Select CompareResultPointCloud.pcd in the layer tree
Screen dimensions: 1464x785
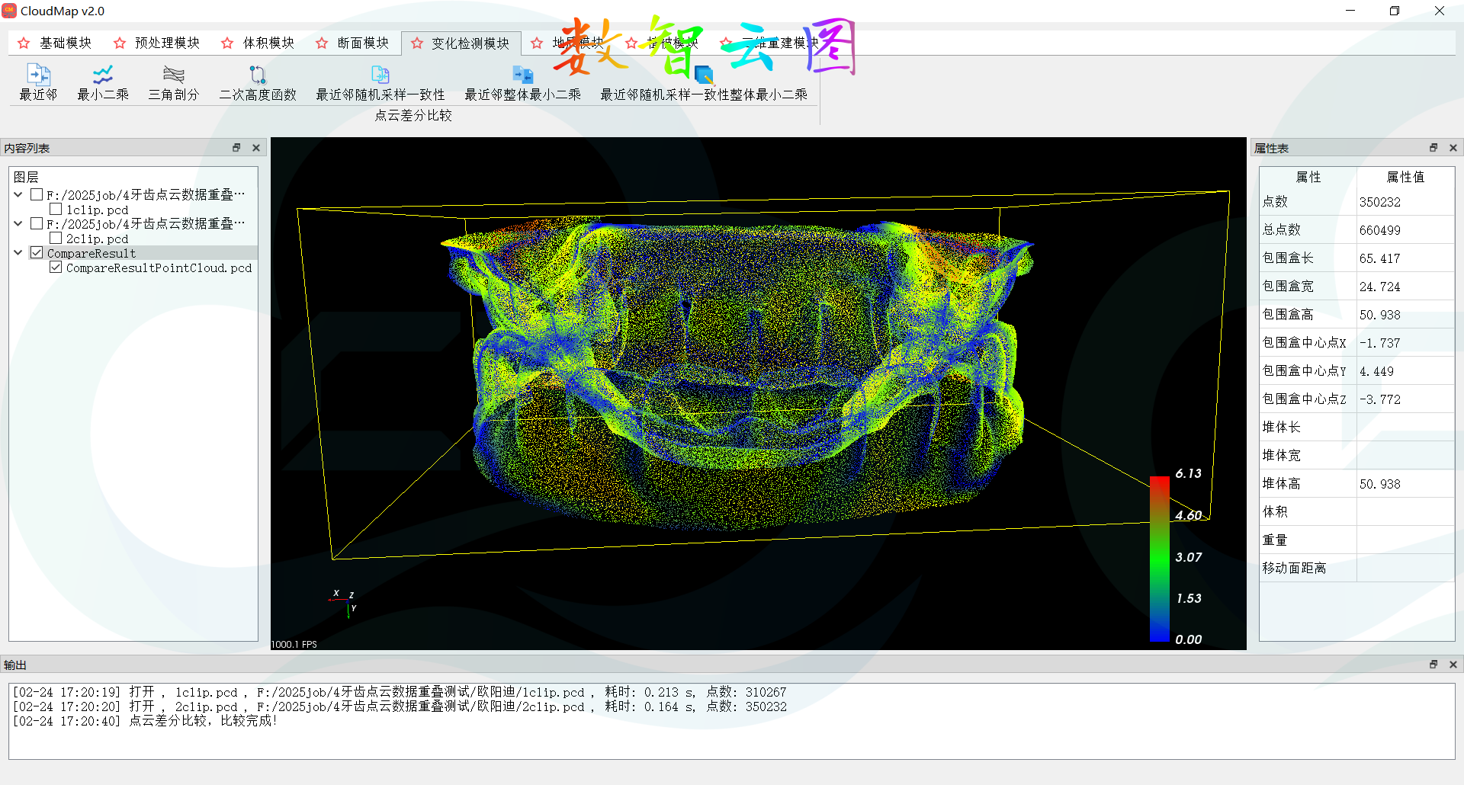[158, 268]
